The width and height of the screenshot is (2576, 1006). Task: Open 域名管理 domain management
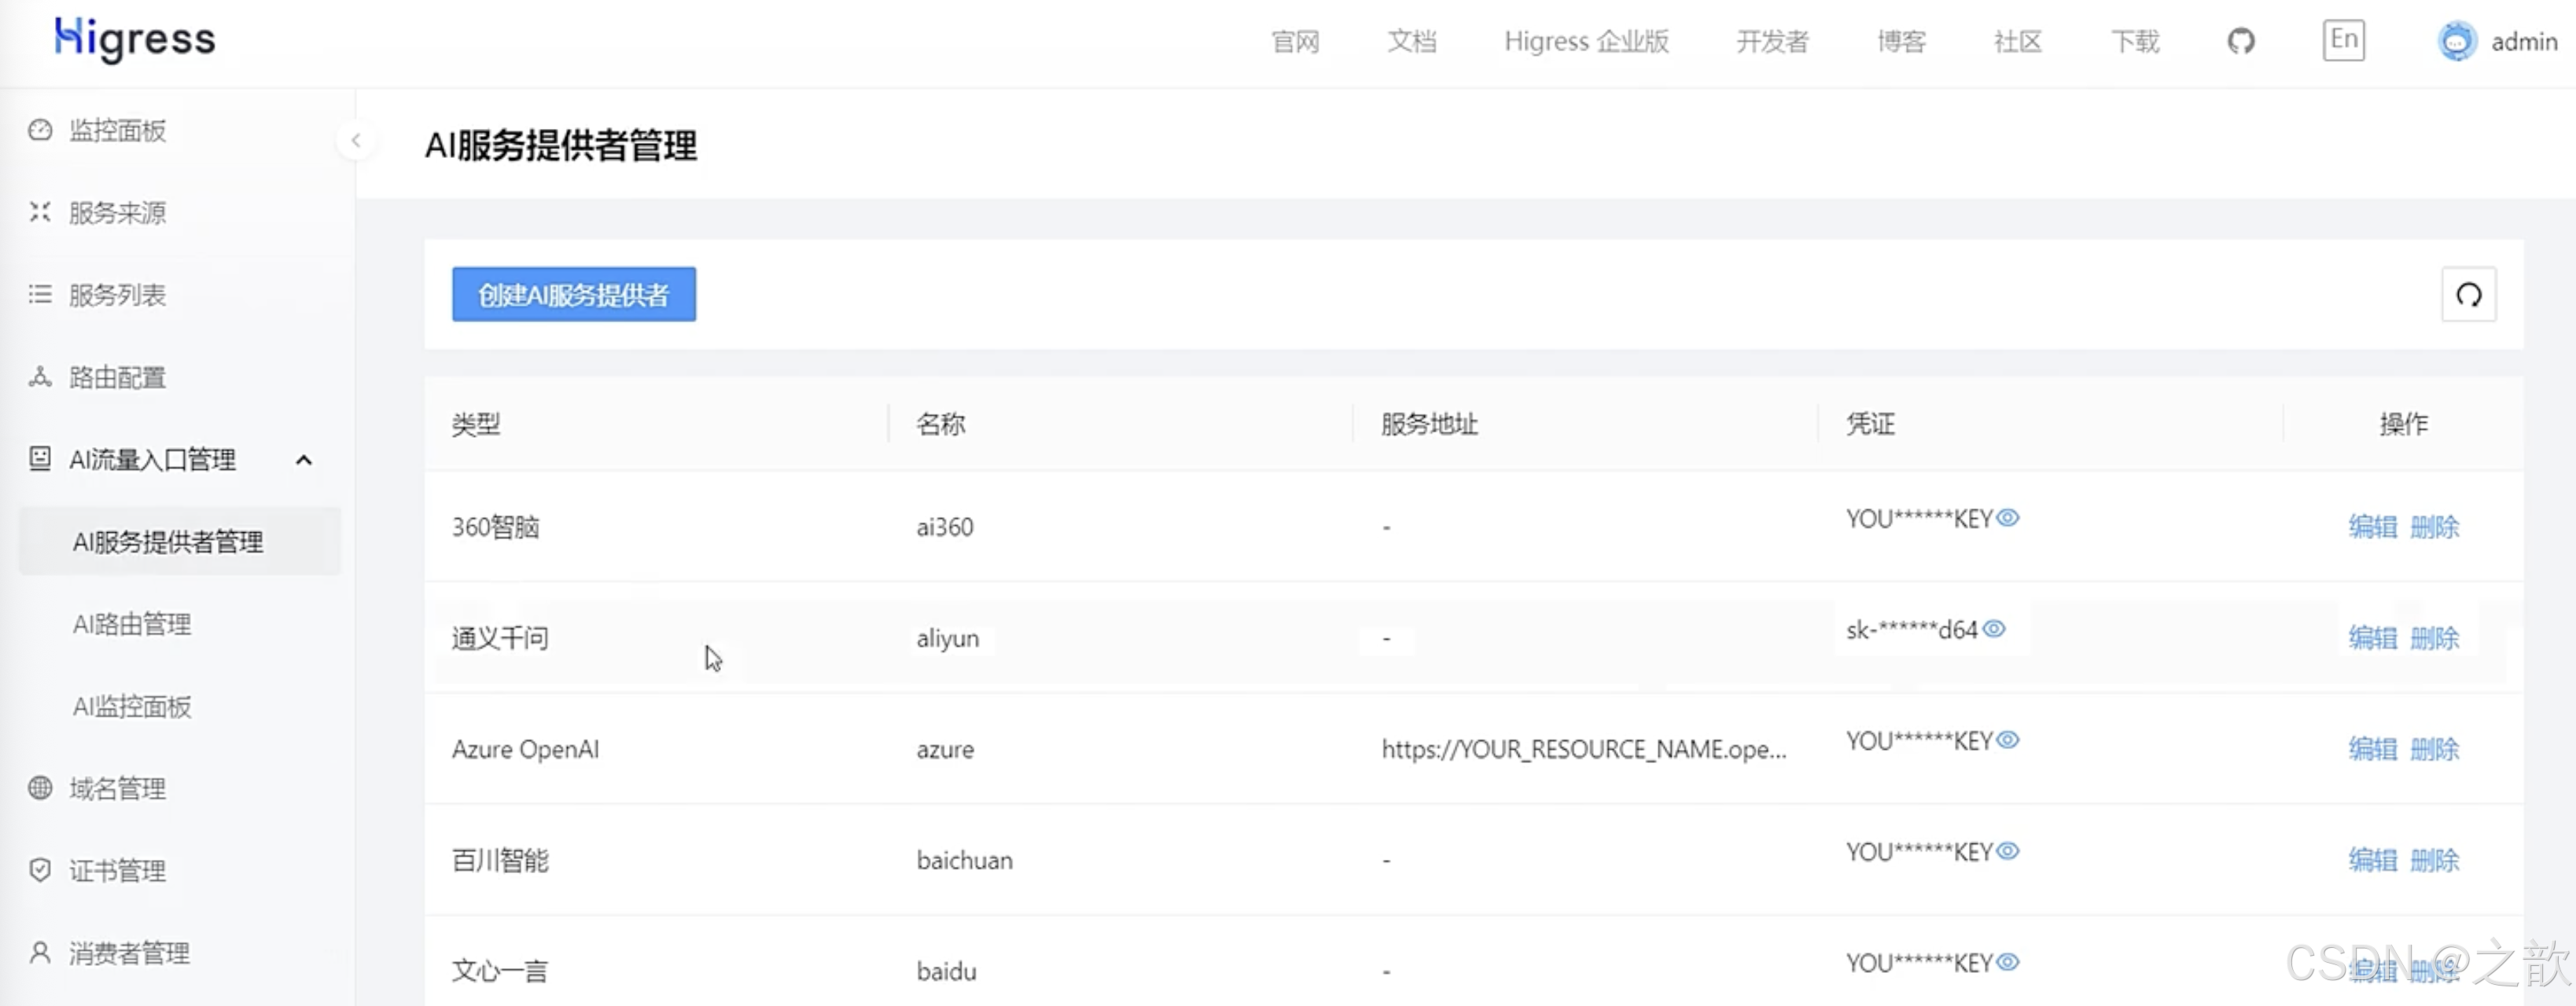(x=117, y=789)
